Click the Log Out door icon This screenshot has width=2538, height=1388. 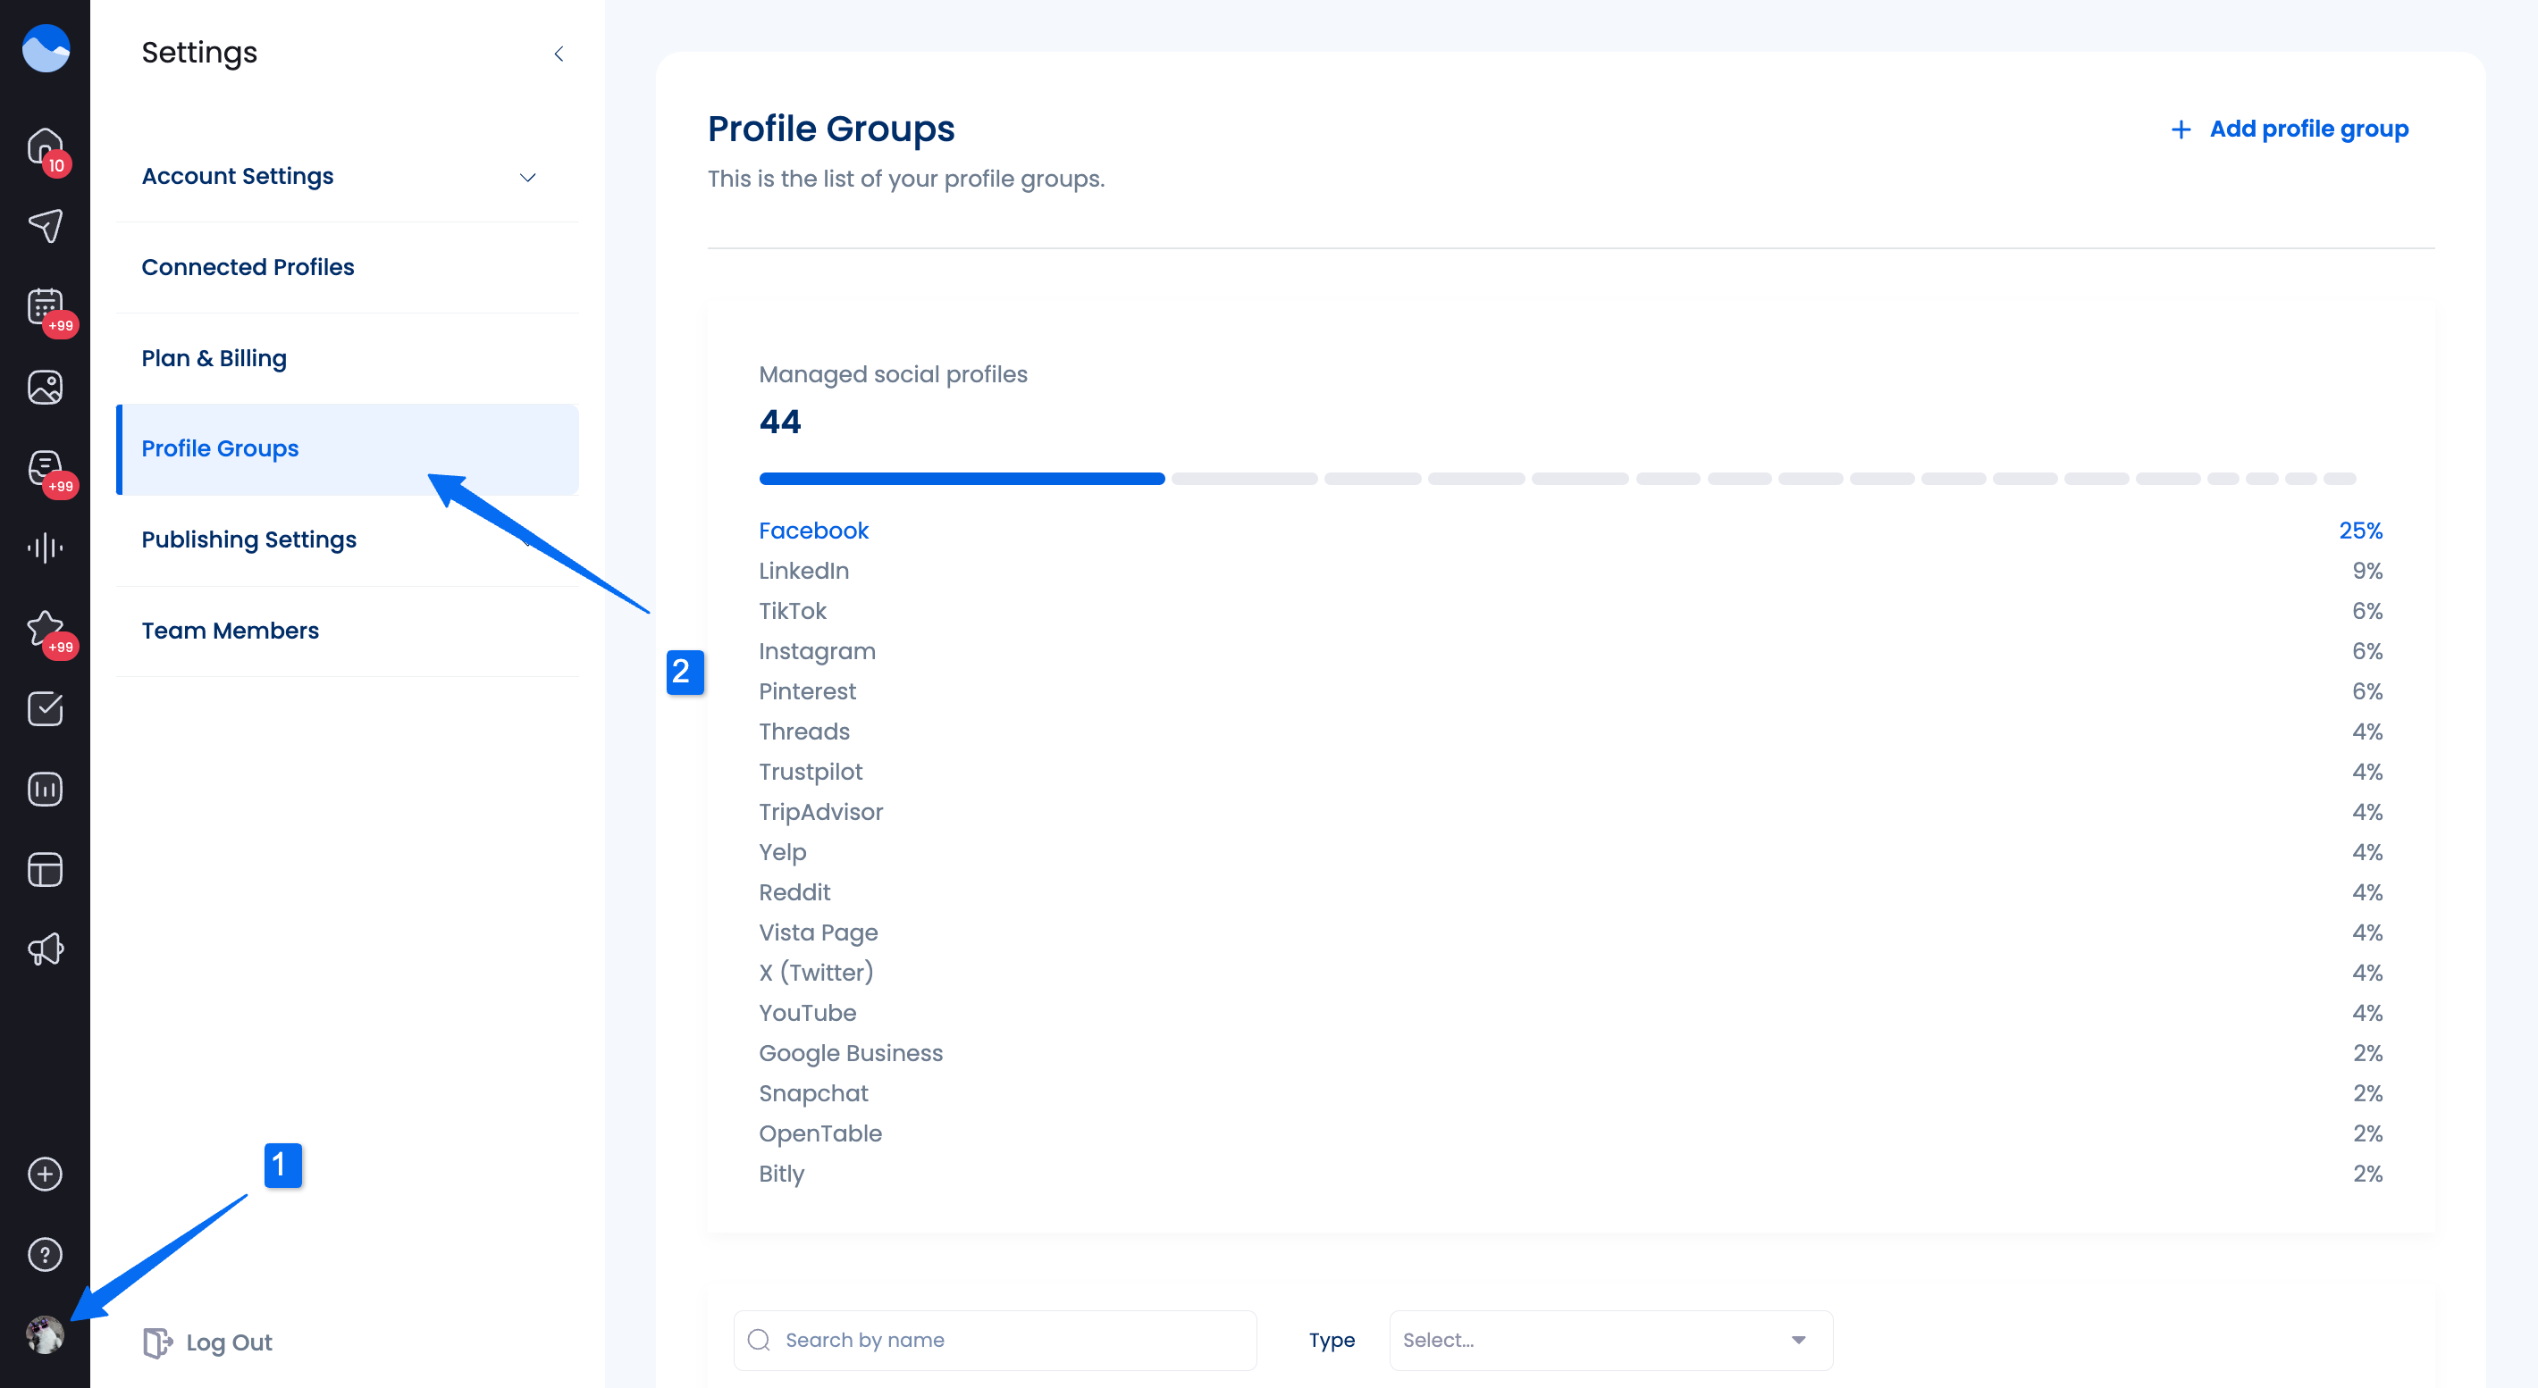pyautogui.click(x=157, y=1342)
